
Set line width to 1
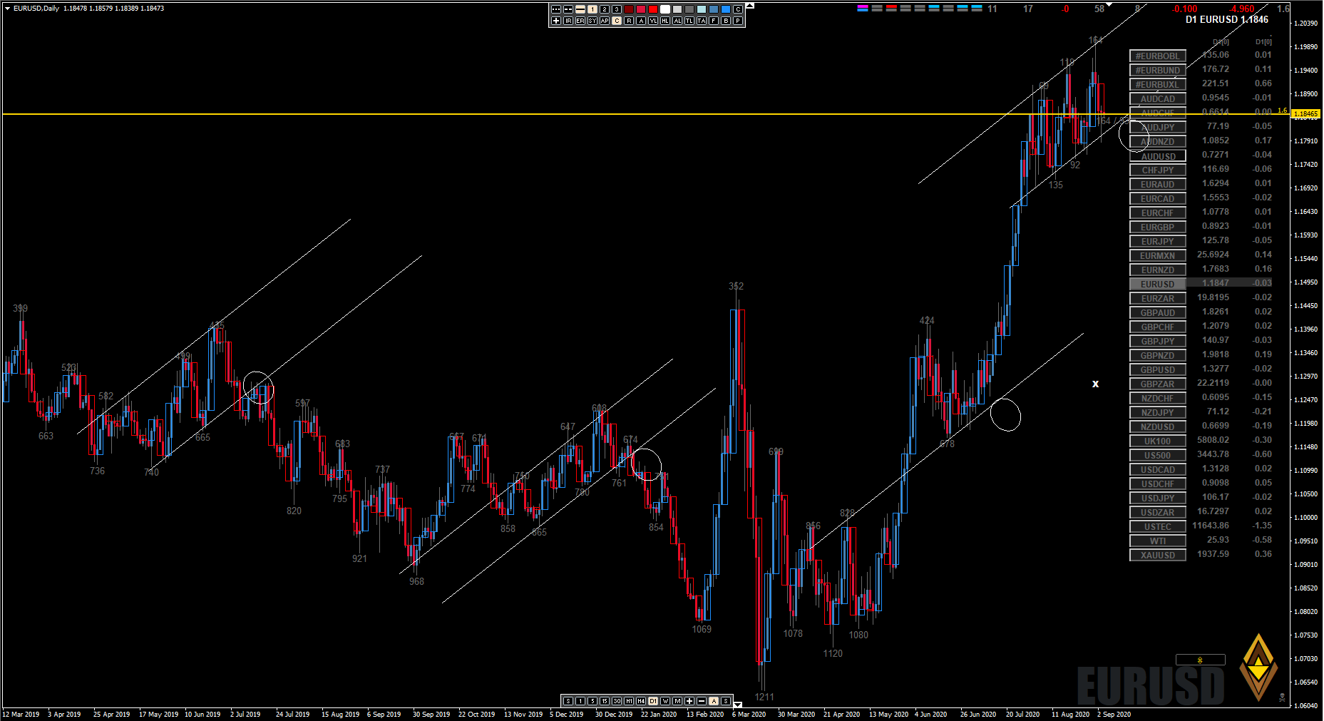point(592,9)
